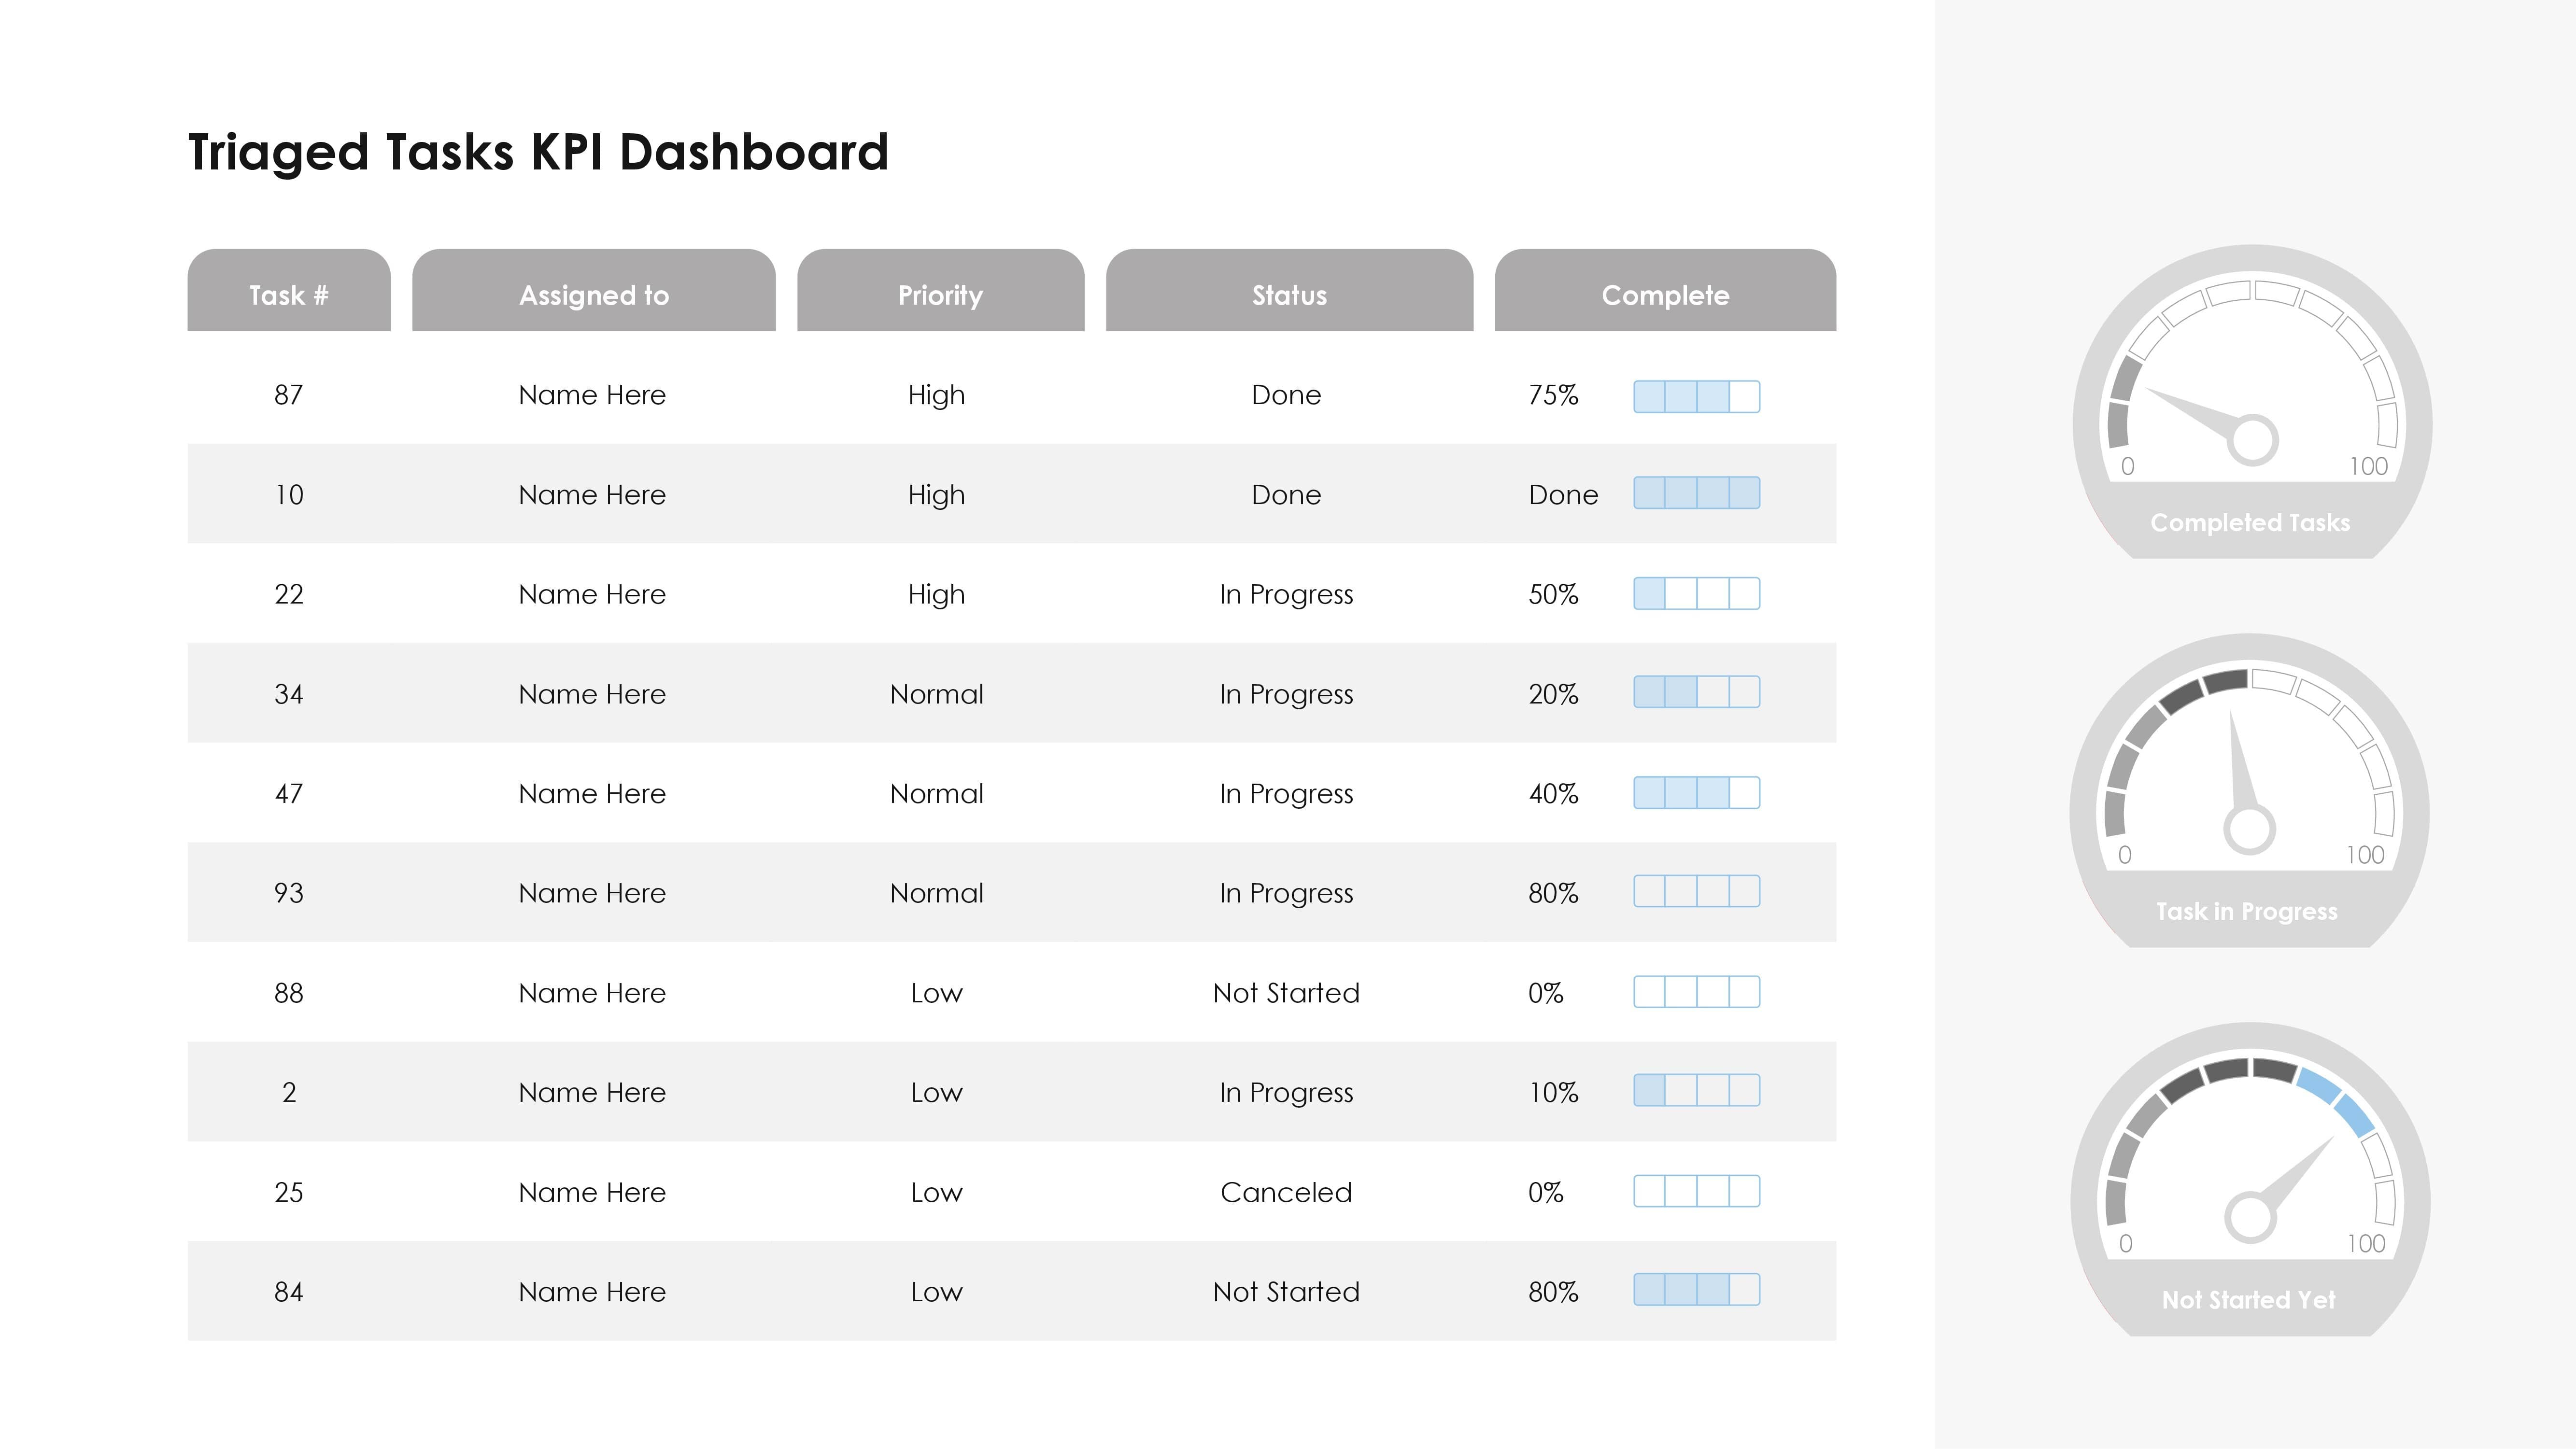The image size is (2576, 1449).
Task: Select the Priority column header
Action: (x=940, y=290)
